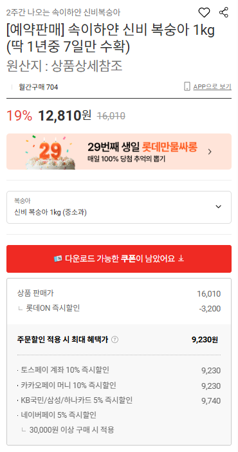Tap the phone icon next to APP으로 보기
The height and width of the screenshot is (452, 238).
coord(187,86)
